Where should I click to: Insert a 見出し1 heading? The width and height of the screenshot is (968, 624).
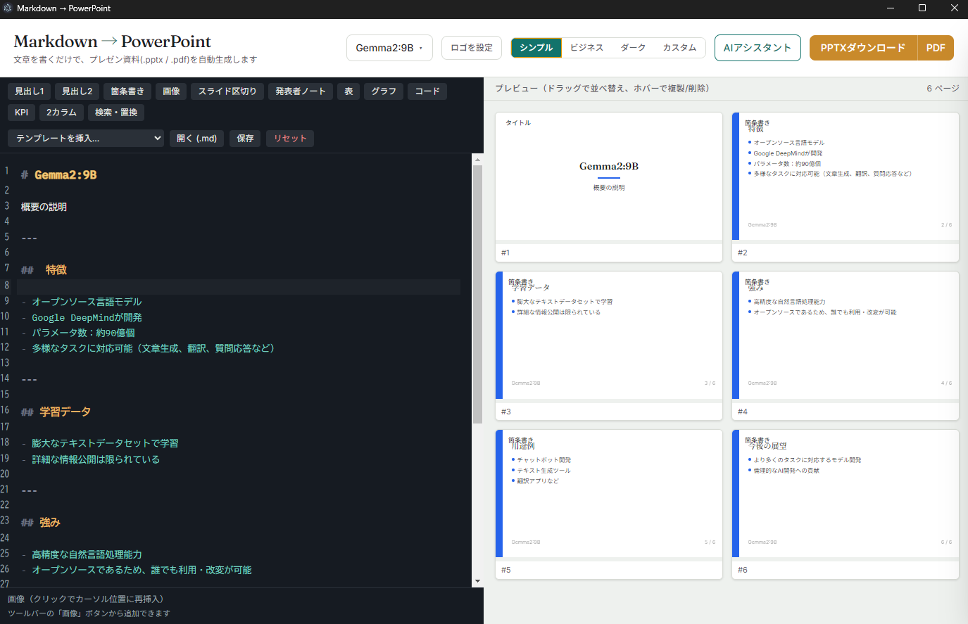click(x=30, y=91)
